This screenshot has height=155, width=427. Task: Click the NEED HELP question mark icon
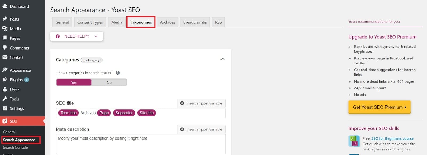(x=58, y=36)
